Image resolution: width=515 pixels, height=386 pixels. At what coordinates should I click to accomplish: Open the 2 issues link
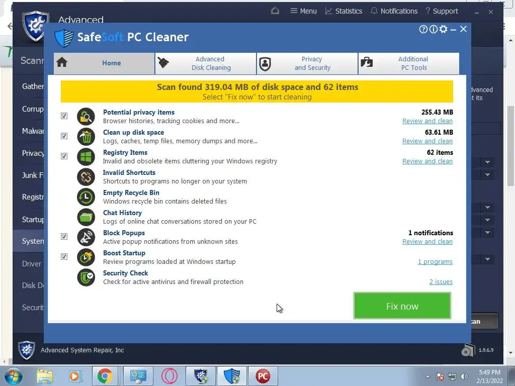click(x=441, y=281)
